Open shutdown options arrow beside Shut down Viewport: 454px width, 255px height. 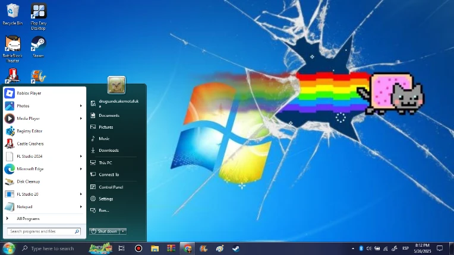[123, 231]
